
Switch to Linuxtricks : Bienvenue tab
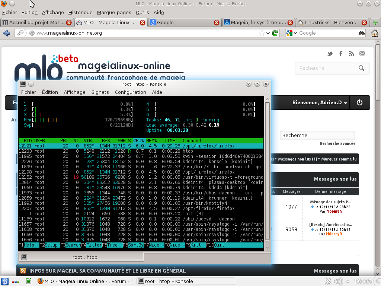[x=332, y=23]
